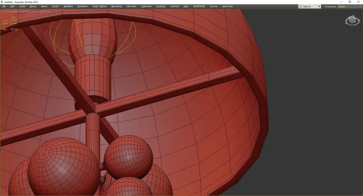This screenshot has width=363, height=196.
Task: Click the viewport [+] general label menu
Action: (x=2, y=11)
